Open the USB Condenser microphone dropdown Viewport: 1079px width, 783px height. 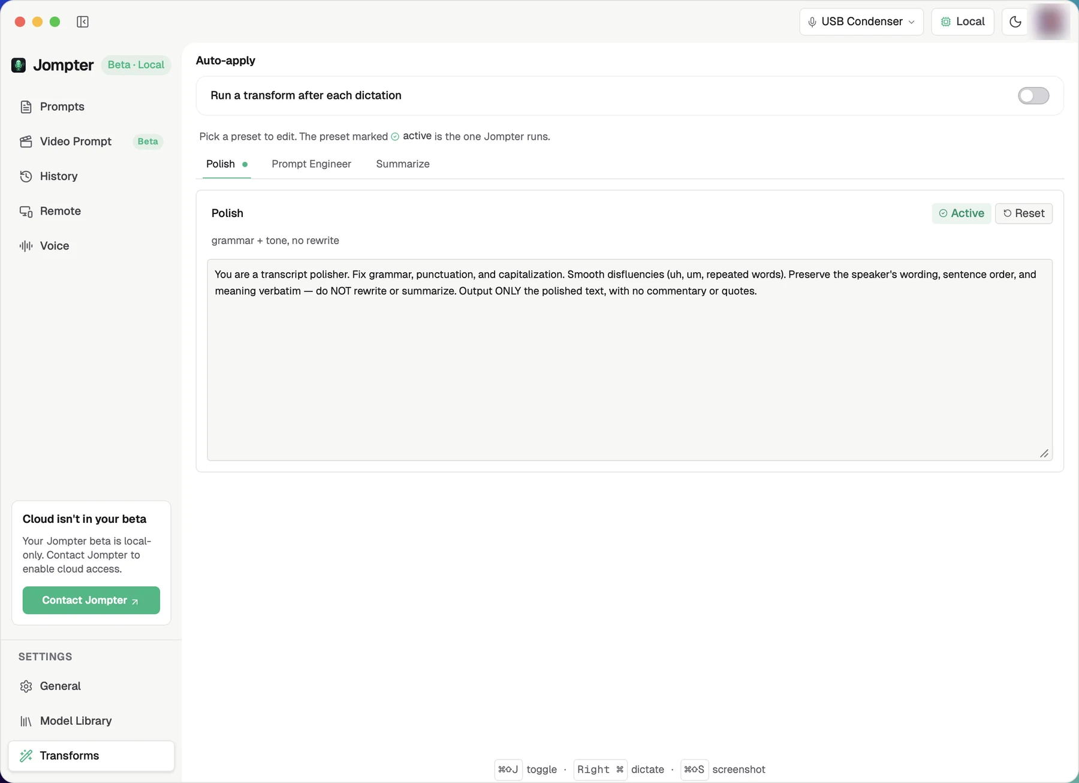(861, 22)
